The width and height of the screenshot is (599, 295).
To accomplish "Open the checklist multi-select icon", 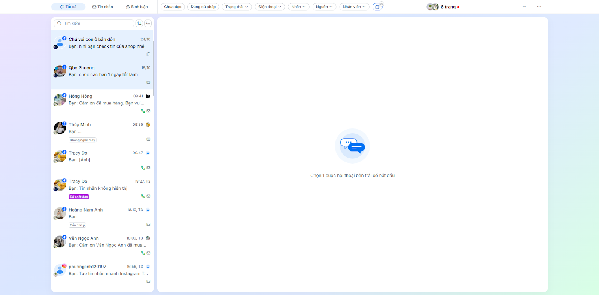I will click(148, 23).
